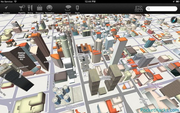
Task: Open the Deals price tag icon
Action: click(x=77, y=8)
